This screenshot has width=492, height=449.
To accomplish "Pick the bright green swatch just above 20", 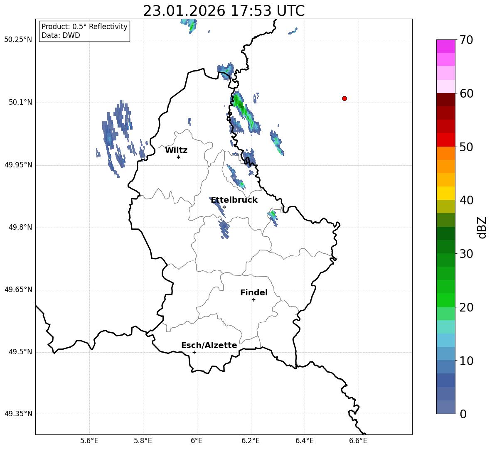I will click(x=445, y=300).
